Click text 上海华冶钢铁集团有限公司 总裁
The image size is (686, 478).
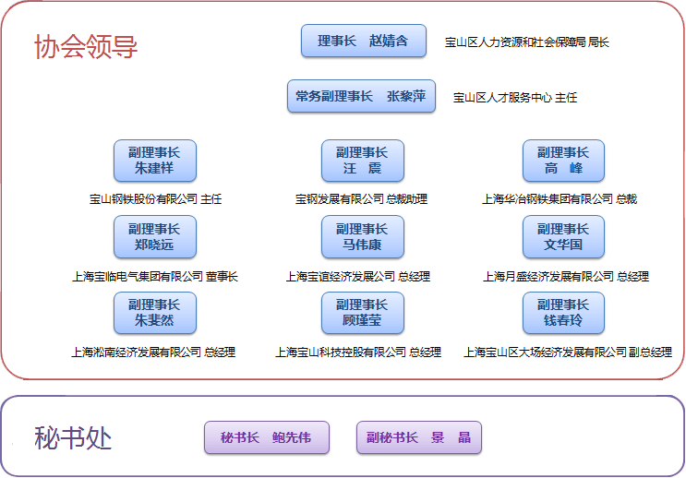[560, 199]
